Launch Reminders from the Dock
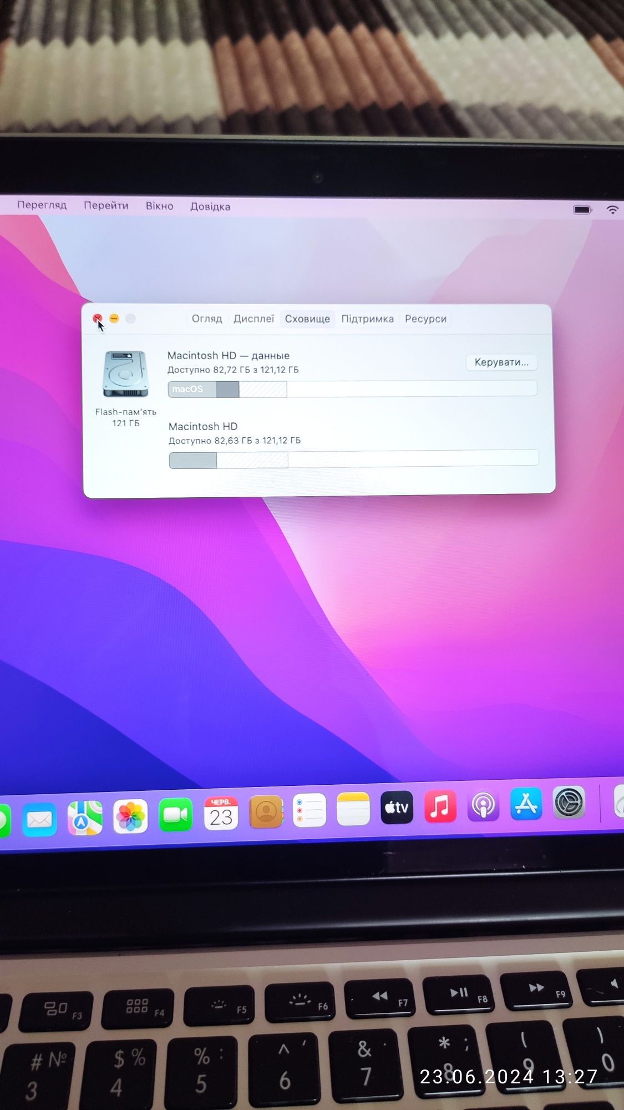The height and width of the screenshot is (1110, 624). 309,810
